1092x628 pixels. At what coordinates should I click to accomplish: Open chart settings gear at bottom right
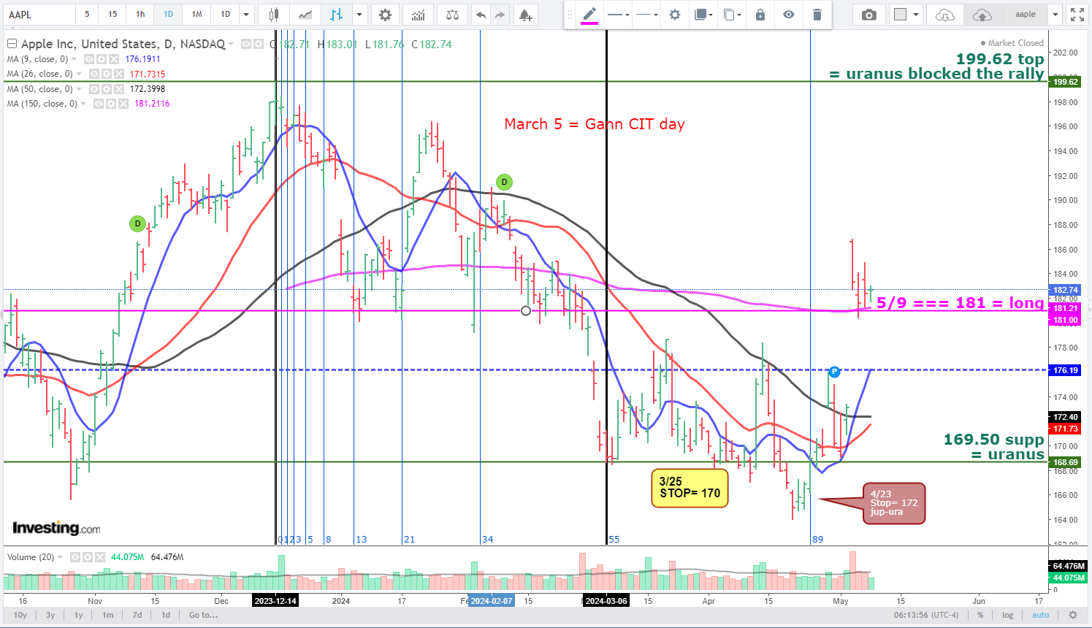(1072, 615)
